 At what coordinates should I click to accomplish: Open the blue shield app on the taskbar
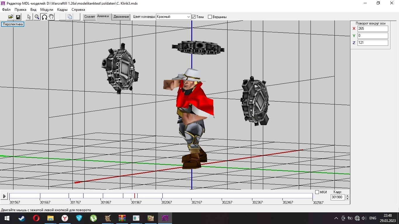[x=79, y=218]
